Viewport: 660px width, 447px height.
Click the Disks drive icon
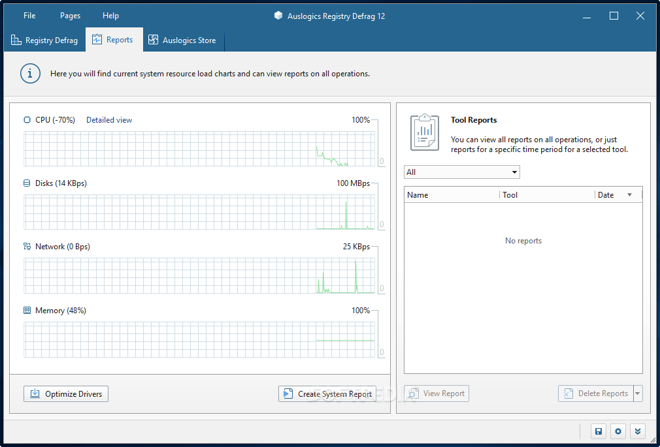[27, 183]
